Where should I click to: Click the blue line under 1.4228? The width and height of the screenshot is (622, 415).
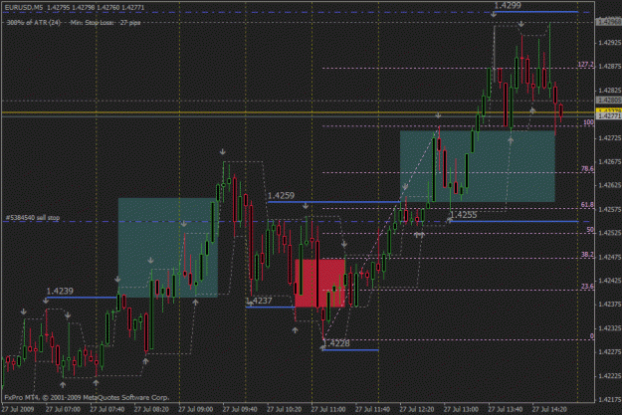point(350,350)
